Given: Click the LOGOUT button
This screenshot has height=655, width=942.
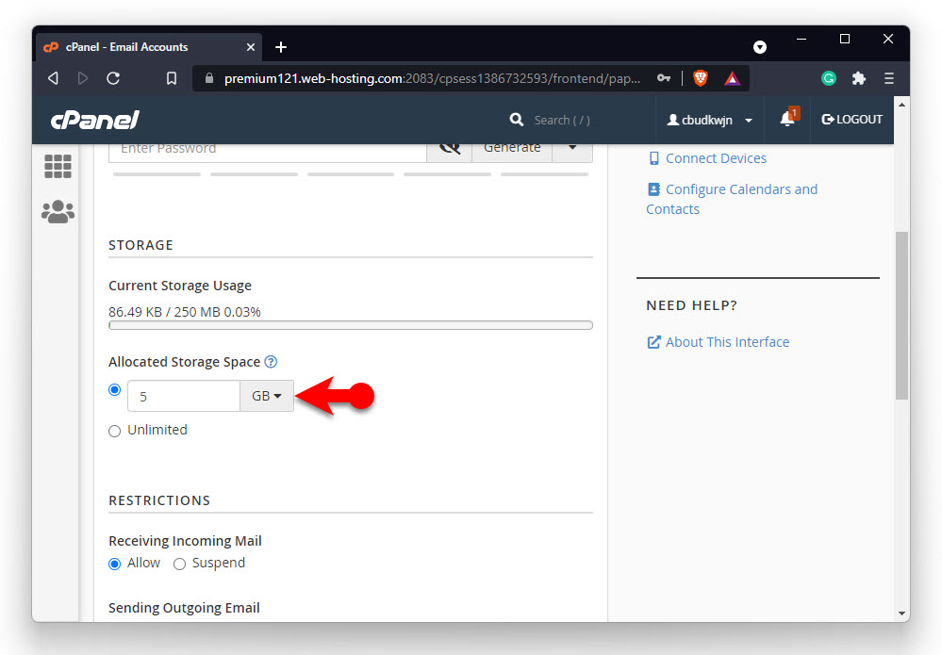Looking at the screenshot, I should (851, 120).
